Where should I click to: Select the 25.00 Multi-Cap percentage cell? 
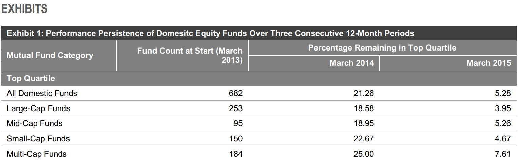coord(363,154)
